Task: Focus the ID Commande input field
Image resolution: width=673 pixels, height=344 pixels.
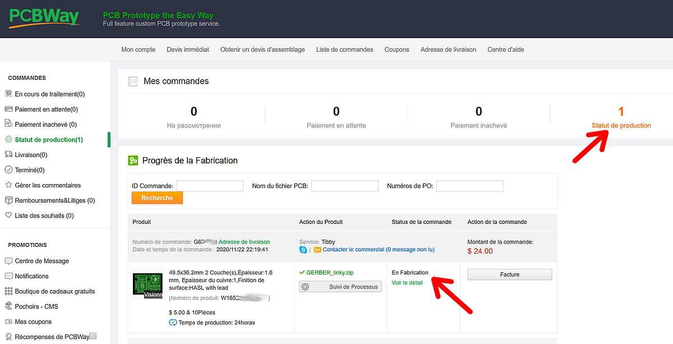Action: click(x=210, y=186)
